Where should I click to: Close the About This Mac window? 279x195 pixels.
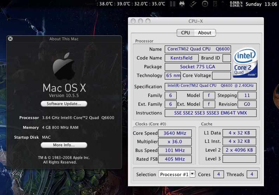click(x=10, y=39)
